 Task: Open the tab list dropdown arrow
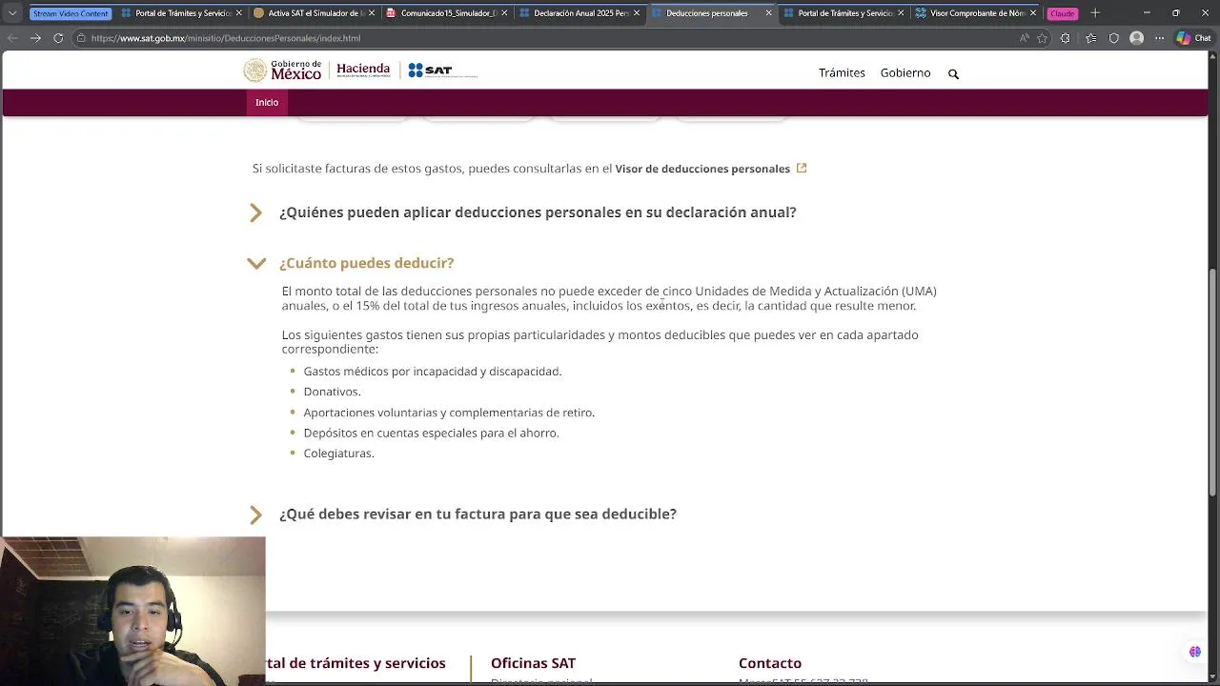[12, 13]
